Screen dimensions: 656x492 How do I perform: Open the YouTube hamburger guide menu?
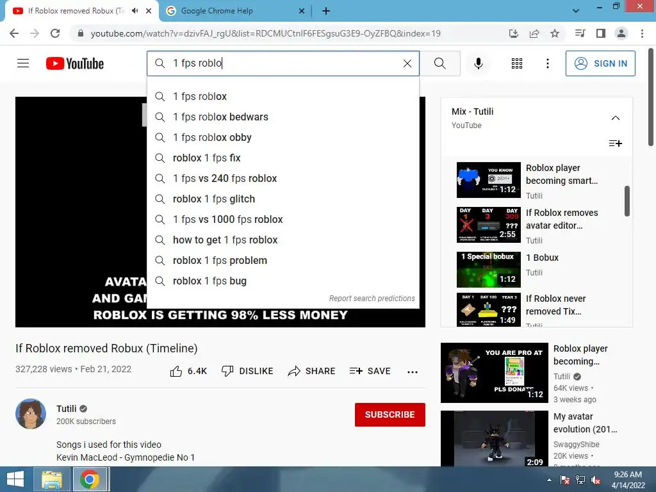click(23, 63)
